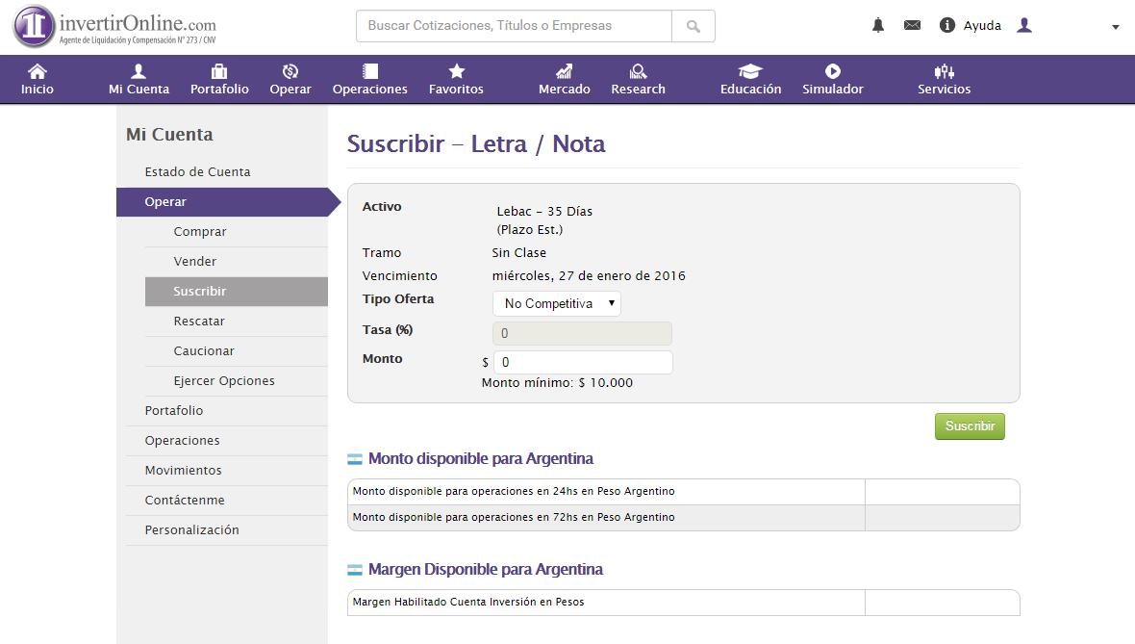Click the disabled Tasa (%) field
The image size is (1135, 644).
click(582, 333)
